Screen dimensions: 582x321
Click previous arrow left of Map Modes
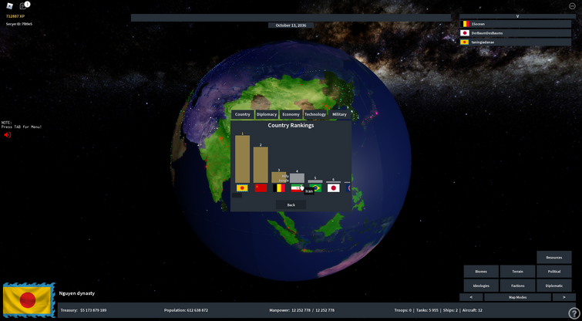471,297
